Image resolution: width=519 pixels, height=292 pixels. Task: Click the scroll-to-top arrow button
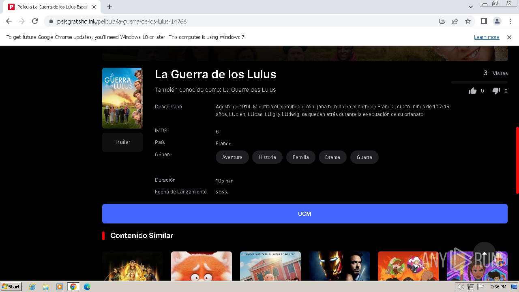pos(485,253)
